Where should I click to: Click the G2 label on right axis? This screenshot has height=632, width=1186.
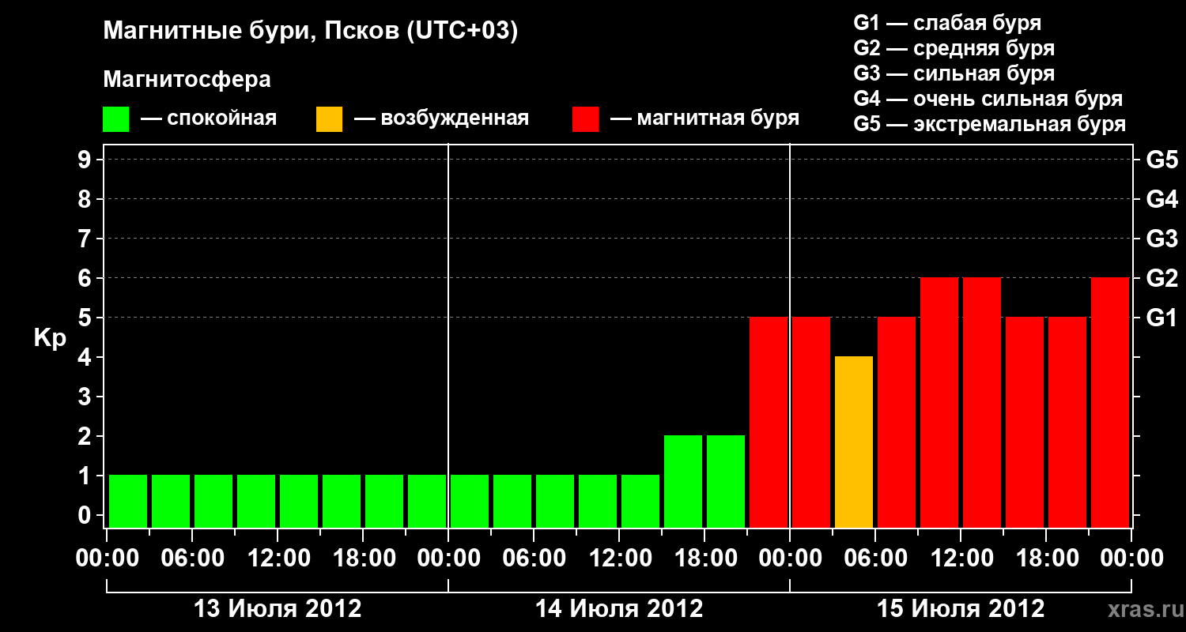[1162, 278]
